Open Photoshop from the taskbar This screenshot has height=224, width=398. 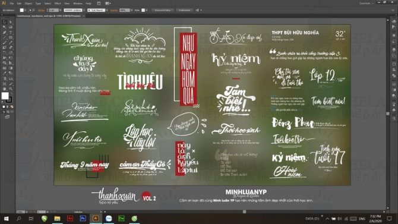tap(83, 219)
